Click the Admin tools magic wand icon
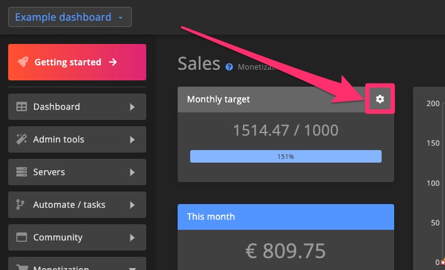 pyautogui.click(x=21, y=139)
